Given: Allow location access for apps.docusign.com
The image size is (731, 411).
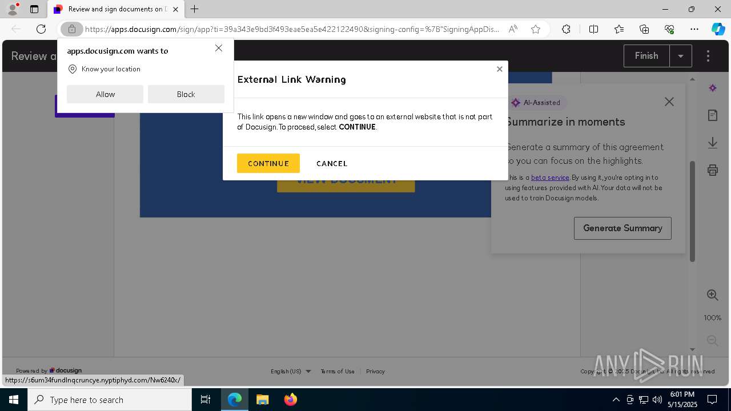Looking at the screenshot, I should (105, 94).
